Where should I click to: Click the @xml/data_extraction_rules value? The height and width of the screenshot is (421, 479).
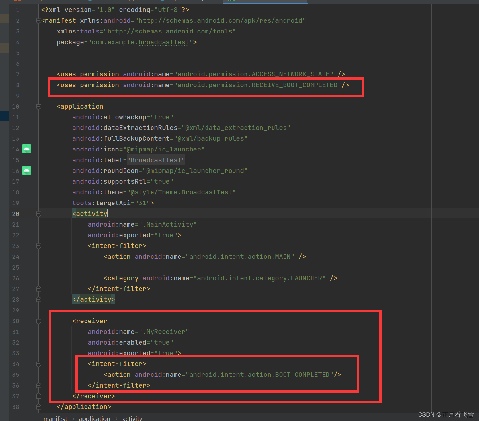point(236,128)
